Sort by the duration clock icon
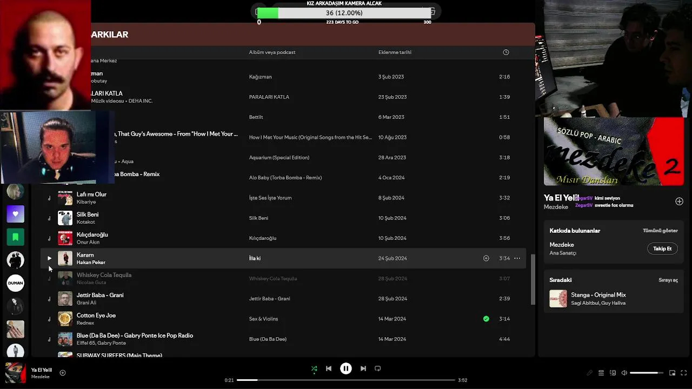Viewport: 692px width, 389px height. click(506, 52)
